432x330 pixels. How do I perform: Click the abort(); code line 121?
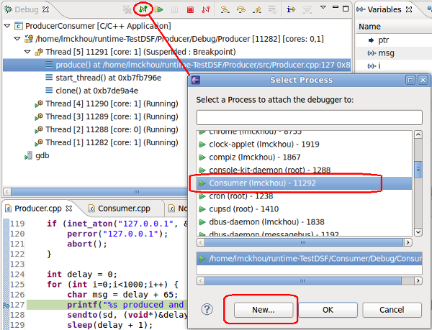pos(87,244)
